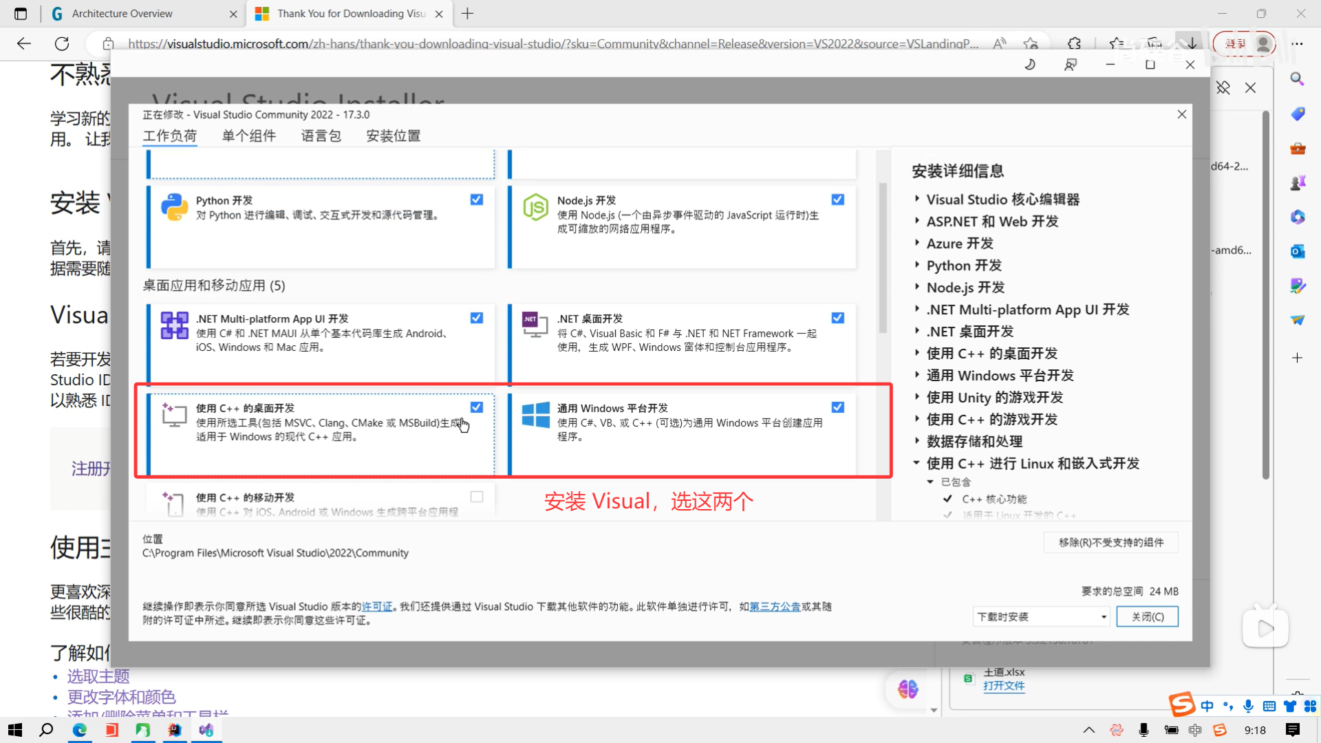Click the .NET MAUI workload icon
Viewport: 1321px width, 743px height.
pos(174,325)
